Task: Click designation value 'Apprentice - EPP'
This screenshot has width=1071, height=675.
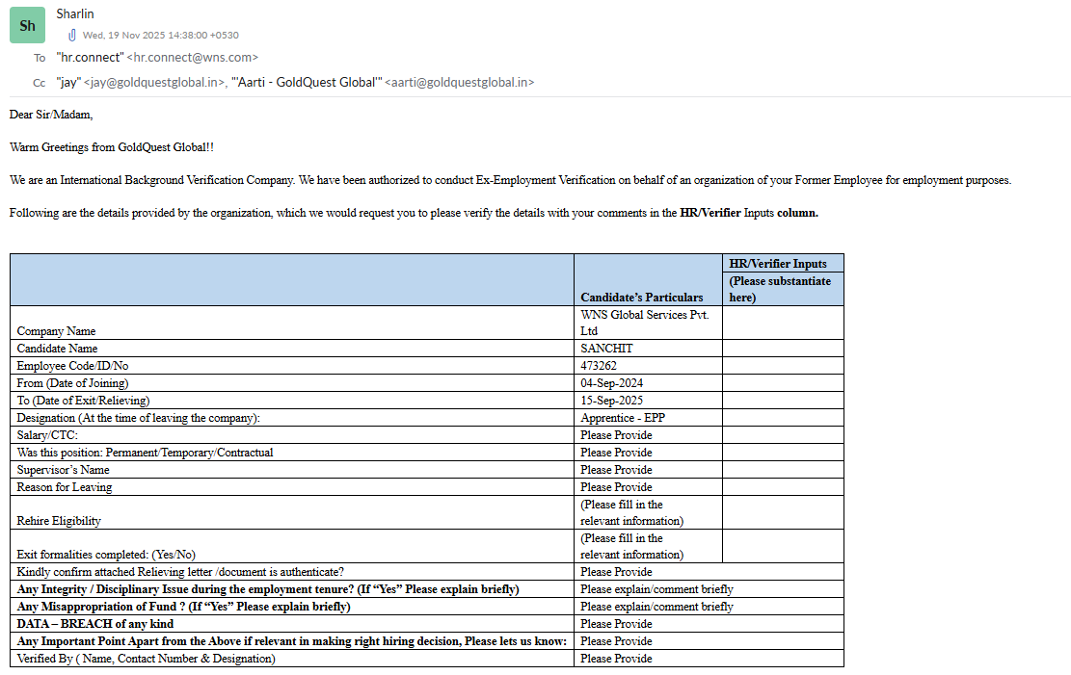Action: pos(623,418)
